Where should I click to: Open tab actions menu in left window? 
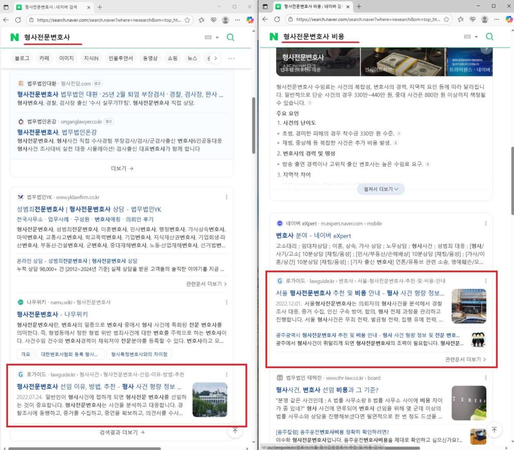[6, 7]
